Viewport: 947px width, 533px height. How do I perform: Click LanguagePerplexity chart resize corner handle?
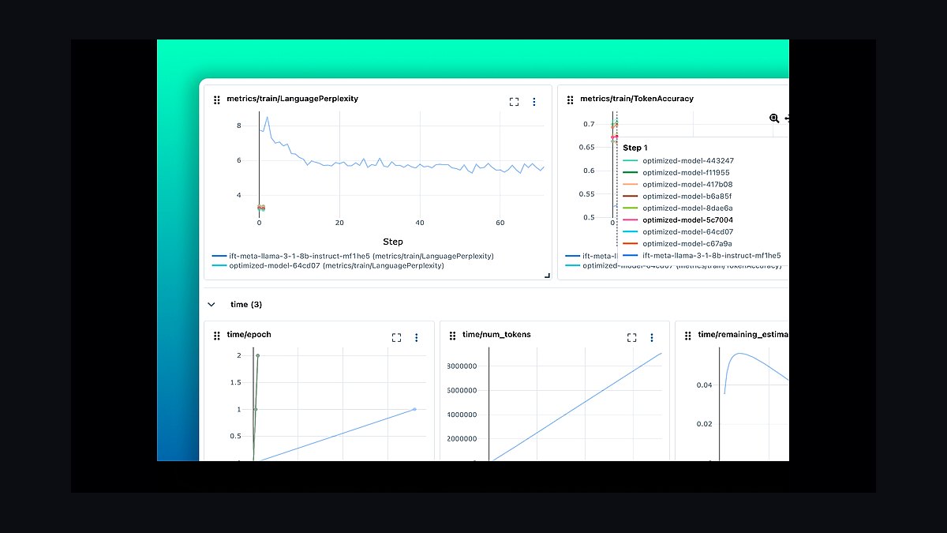tap(547, 276)
